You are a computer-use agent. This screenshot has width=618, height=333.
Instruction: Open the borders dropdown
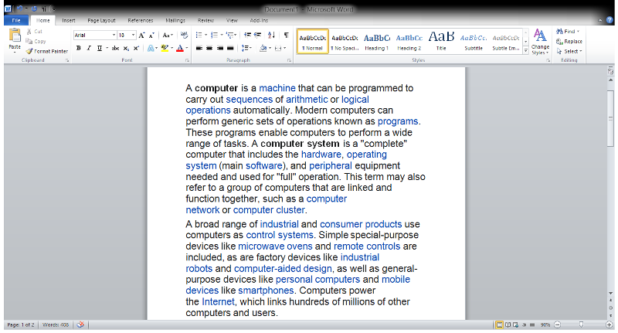pyautogui.click(x=284, y=48)
